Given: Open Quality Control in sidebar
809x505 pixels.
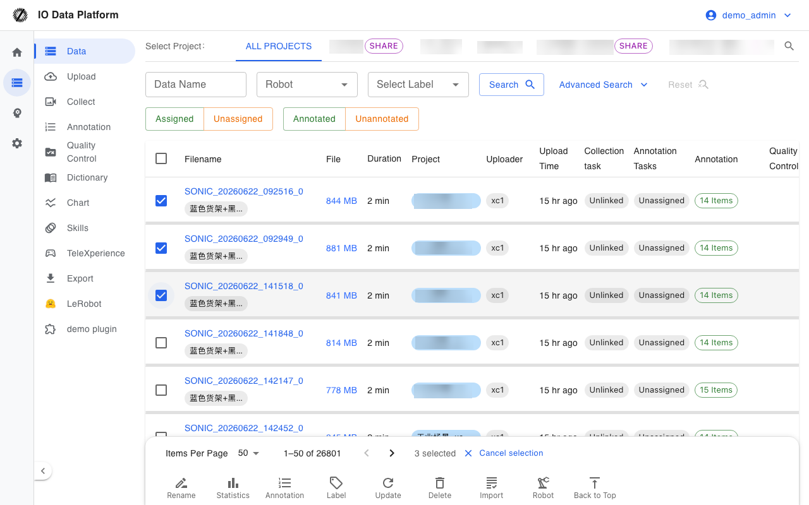Looking at the screenshot, I should point(85,152).
